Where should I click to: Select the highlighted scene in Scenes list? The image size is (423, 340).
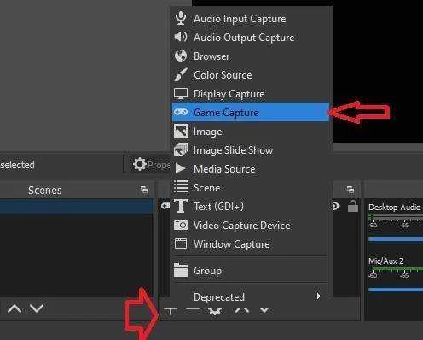pyautogui.click(x=77, y=206)
